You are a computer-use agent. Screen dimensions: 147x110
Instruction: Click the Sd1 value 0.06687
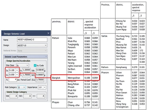[x=40, y=75]
